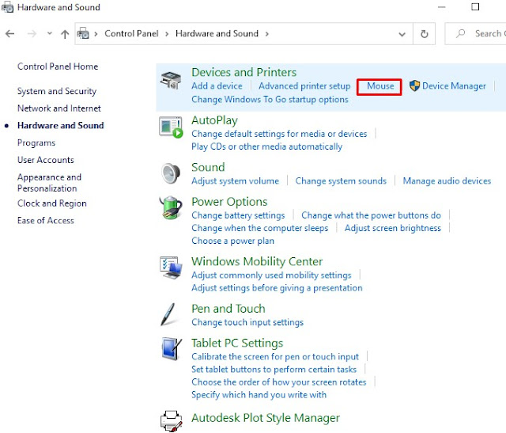Screen dimensions: 506x433
Task: Go up one level with the up arrow
Action: click(65, 34)
